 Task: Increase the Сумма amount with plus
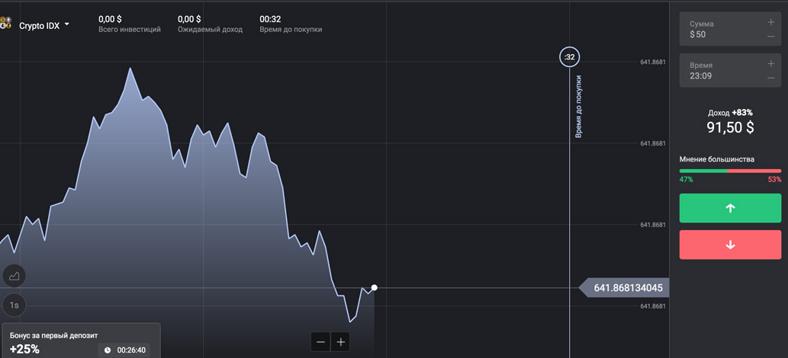point(771,22)
